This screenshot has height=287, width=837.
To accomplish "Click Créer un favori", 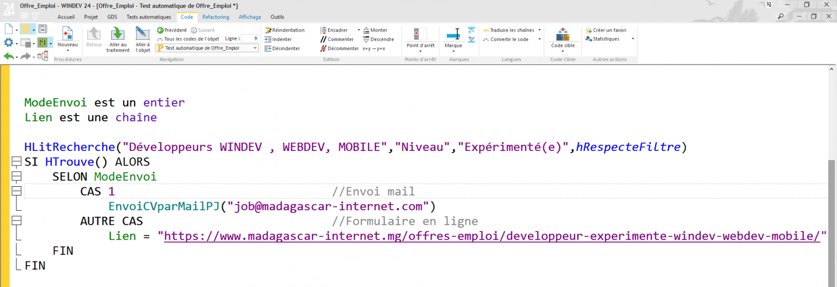I will pos(605,30).
